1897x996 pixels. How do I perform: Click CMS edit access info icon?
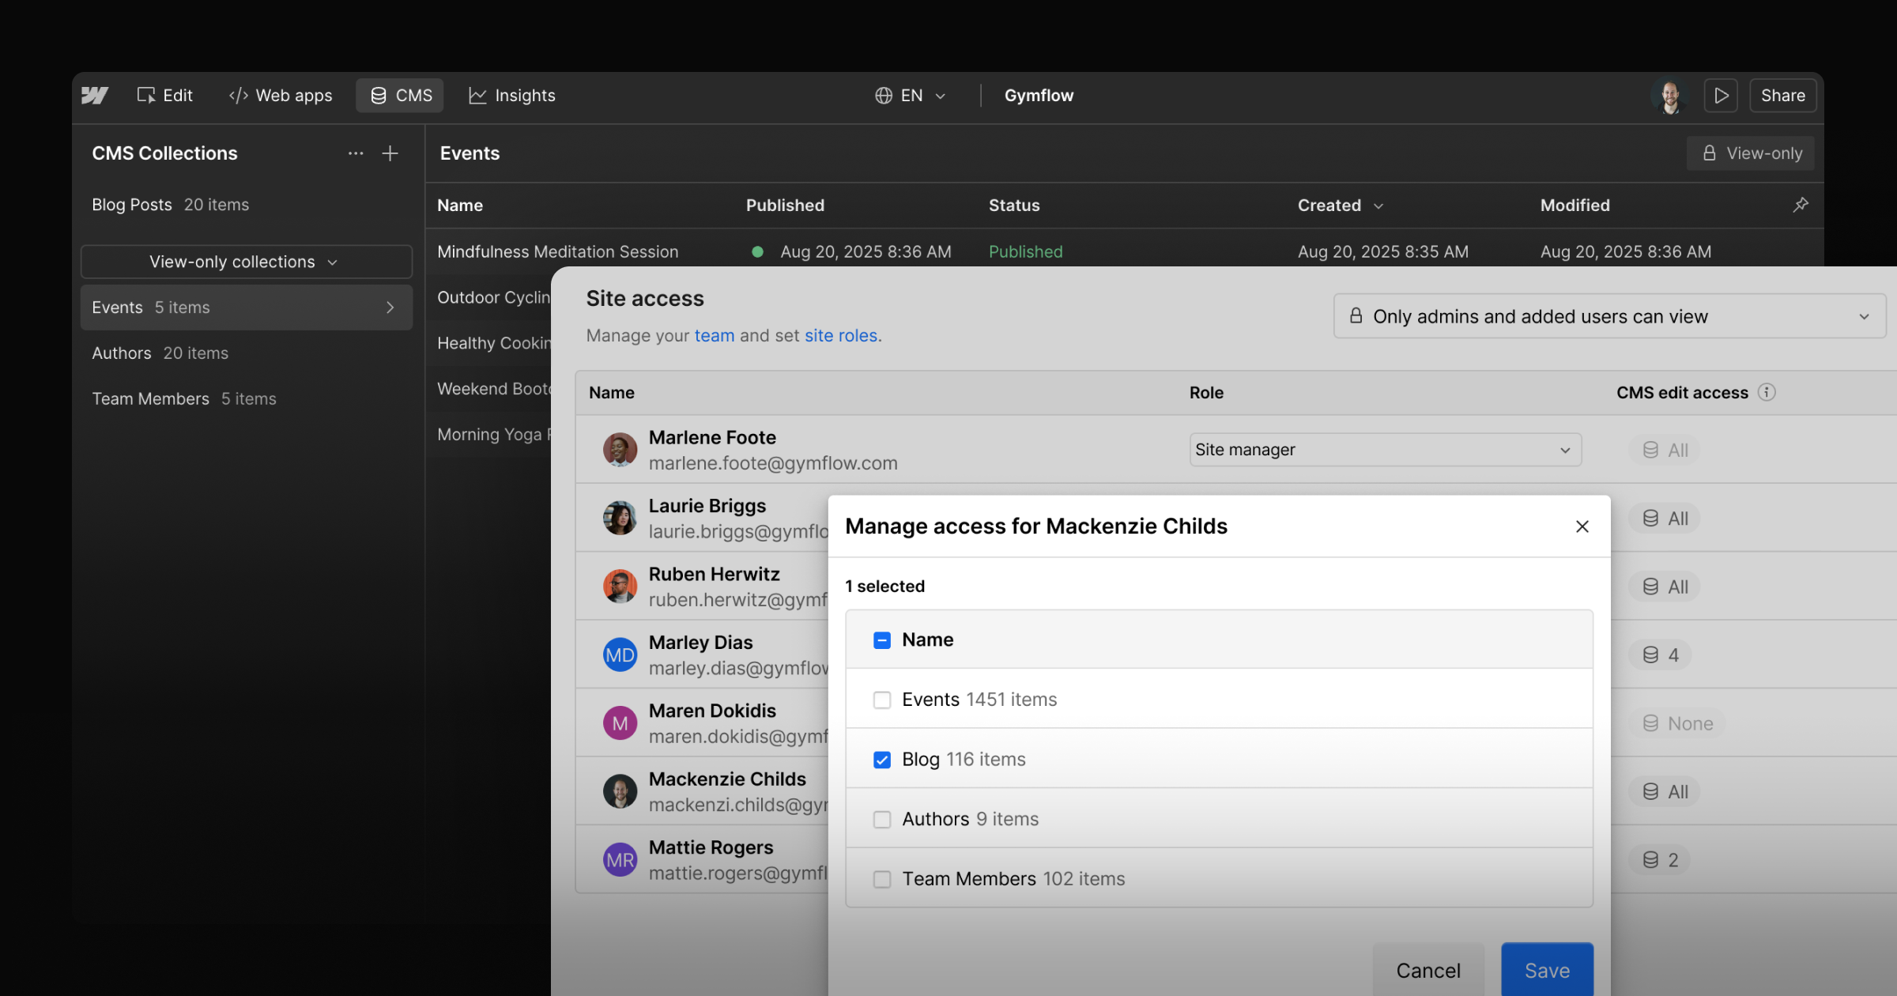pos(1767,392)
